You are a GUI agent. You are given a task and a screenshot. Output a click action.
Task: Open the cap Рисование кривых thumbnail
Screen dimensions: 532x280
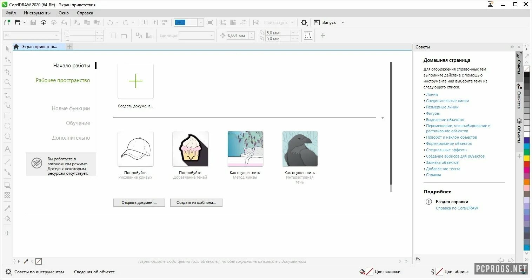point(135,149)
